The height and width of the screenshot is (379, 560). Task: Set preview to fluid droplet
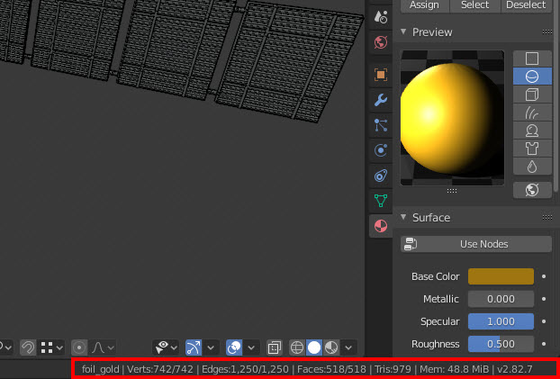click(532, 167)
